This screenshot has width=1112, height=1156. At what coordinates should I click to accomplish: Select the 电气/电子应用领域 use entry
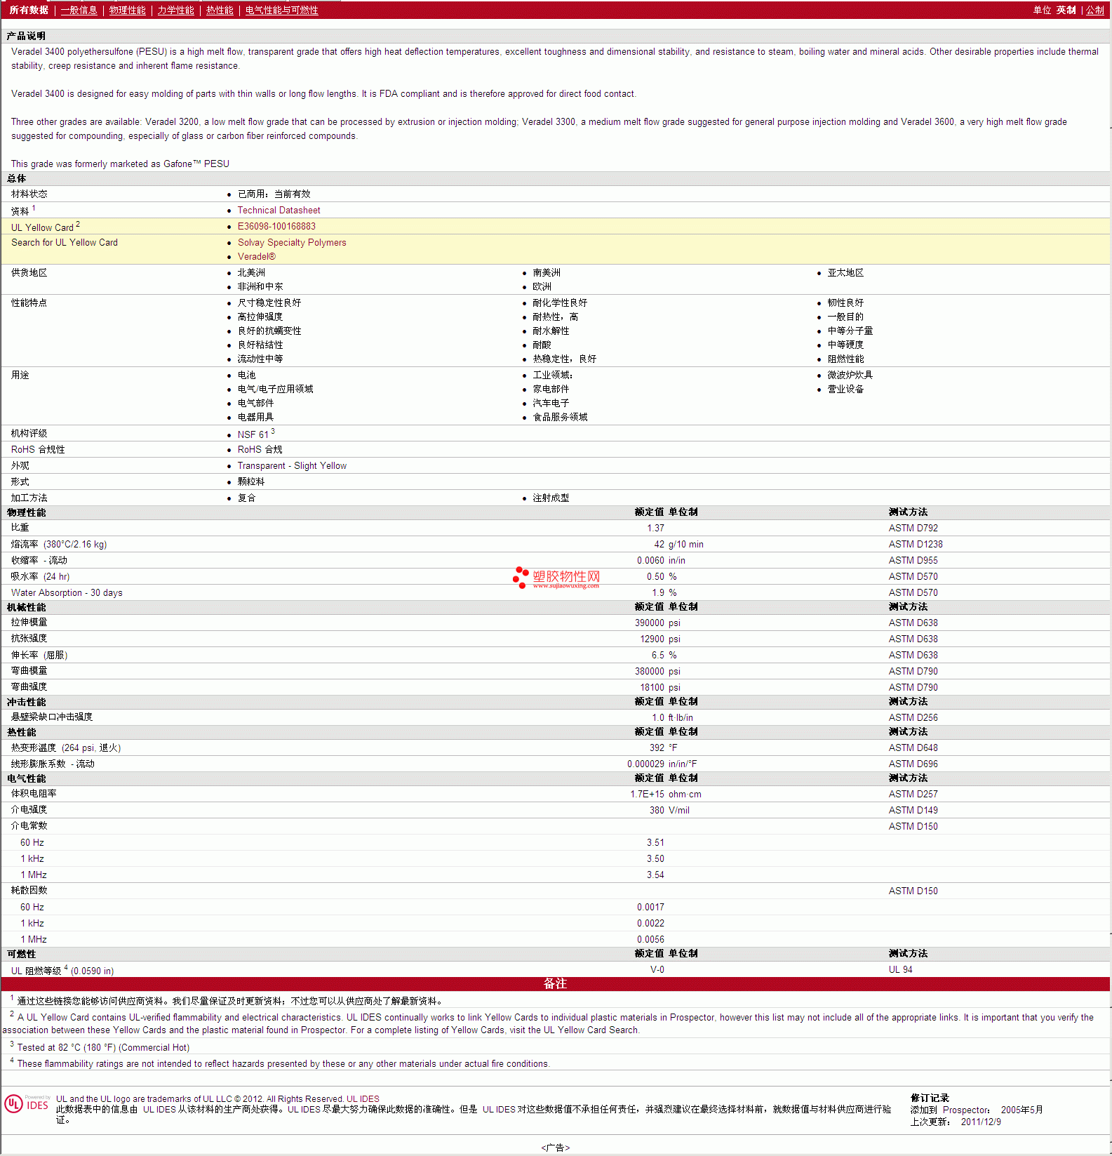(x=275, y=389)
